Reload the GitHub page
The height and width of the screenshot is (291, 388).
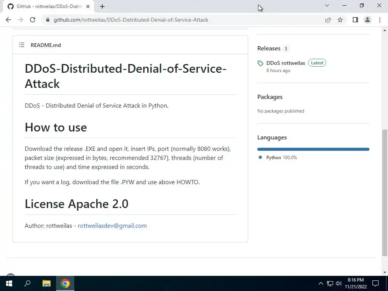pyautogui.click(x=33, y=20)
